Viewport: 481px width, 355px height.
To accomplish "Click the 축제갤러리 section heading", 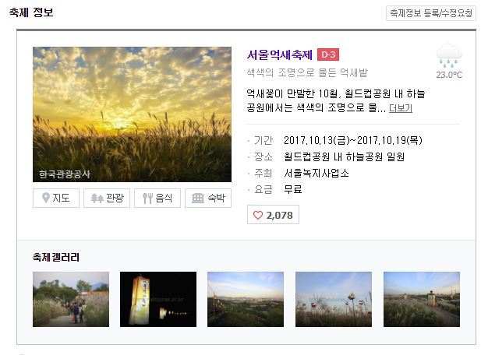I will (x=56, y=257).
